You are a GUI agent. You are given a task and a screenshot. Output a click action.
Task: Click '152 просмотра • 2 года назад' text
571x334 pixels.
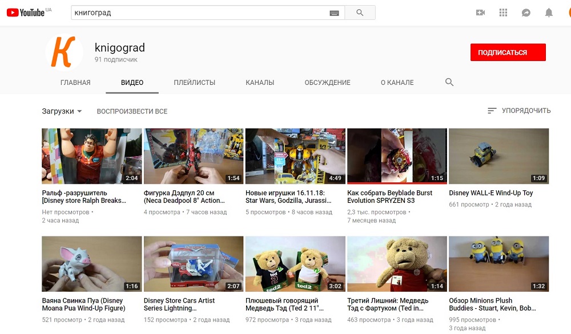[x=187, y=320]
